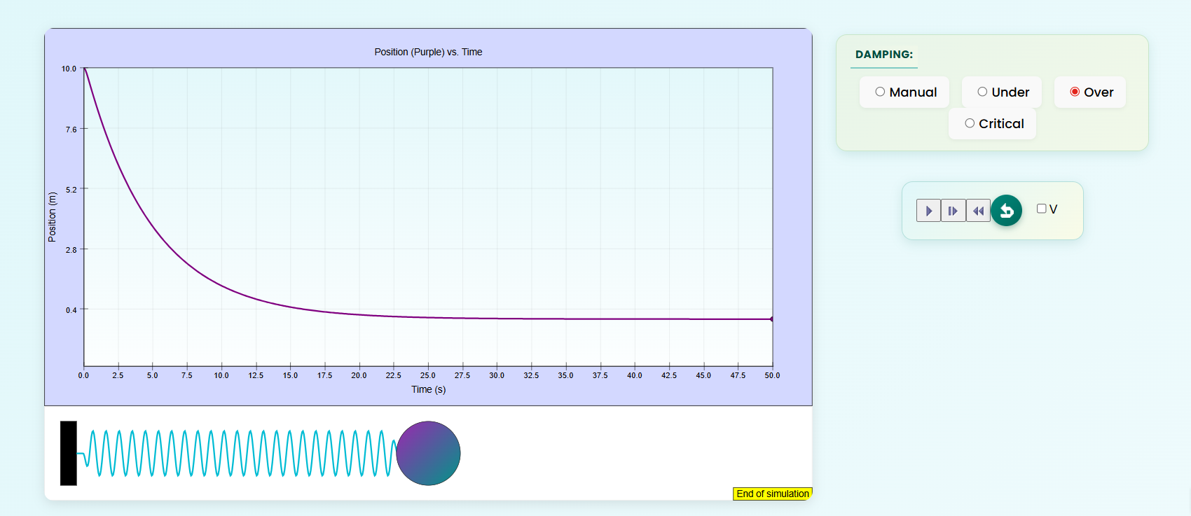This screenshot has width=1191, height=516.
Task: Click the graph title Position (Purple) vs. Time
Action: pos(428,52)
